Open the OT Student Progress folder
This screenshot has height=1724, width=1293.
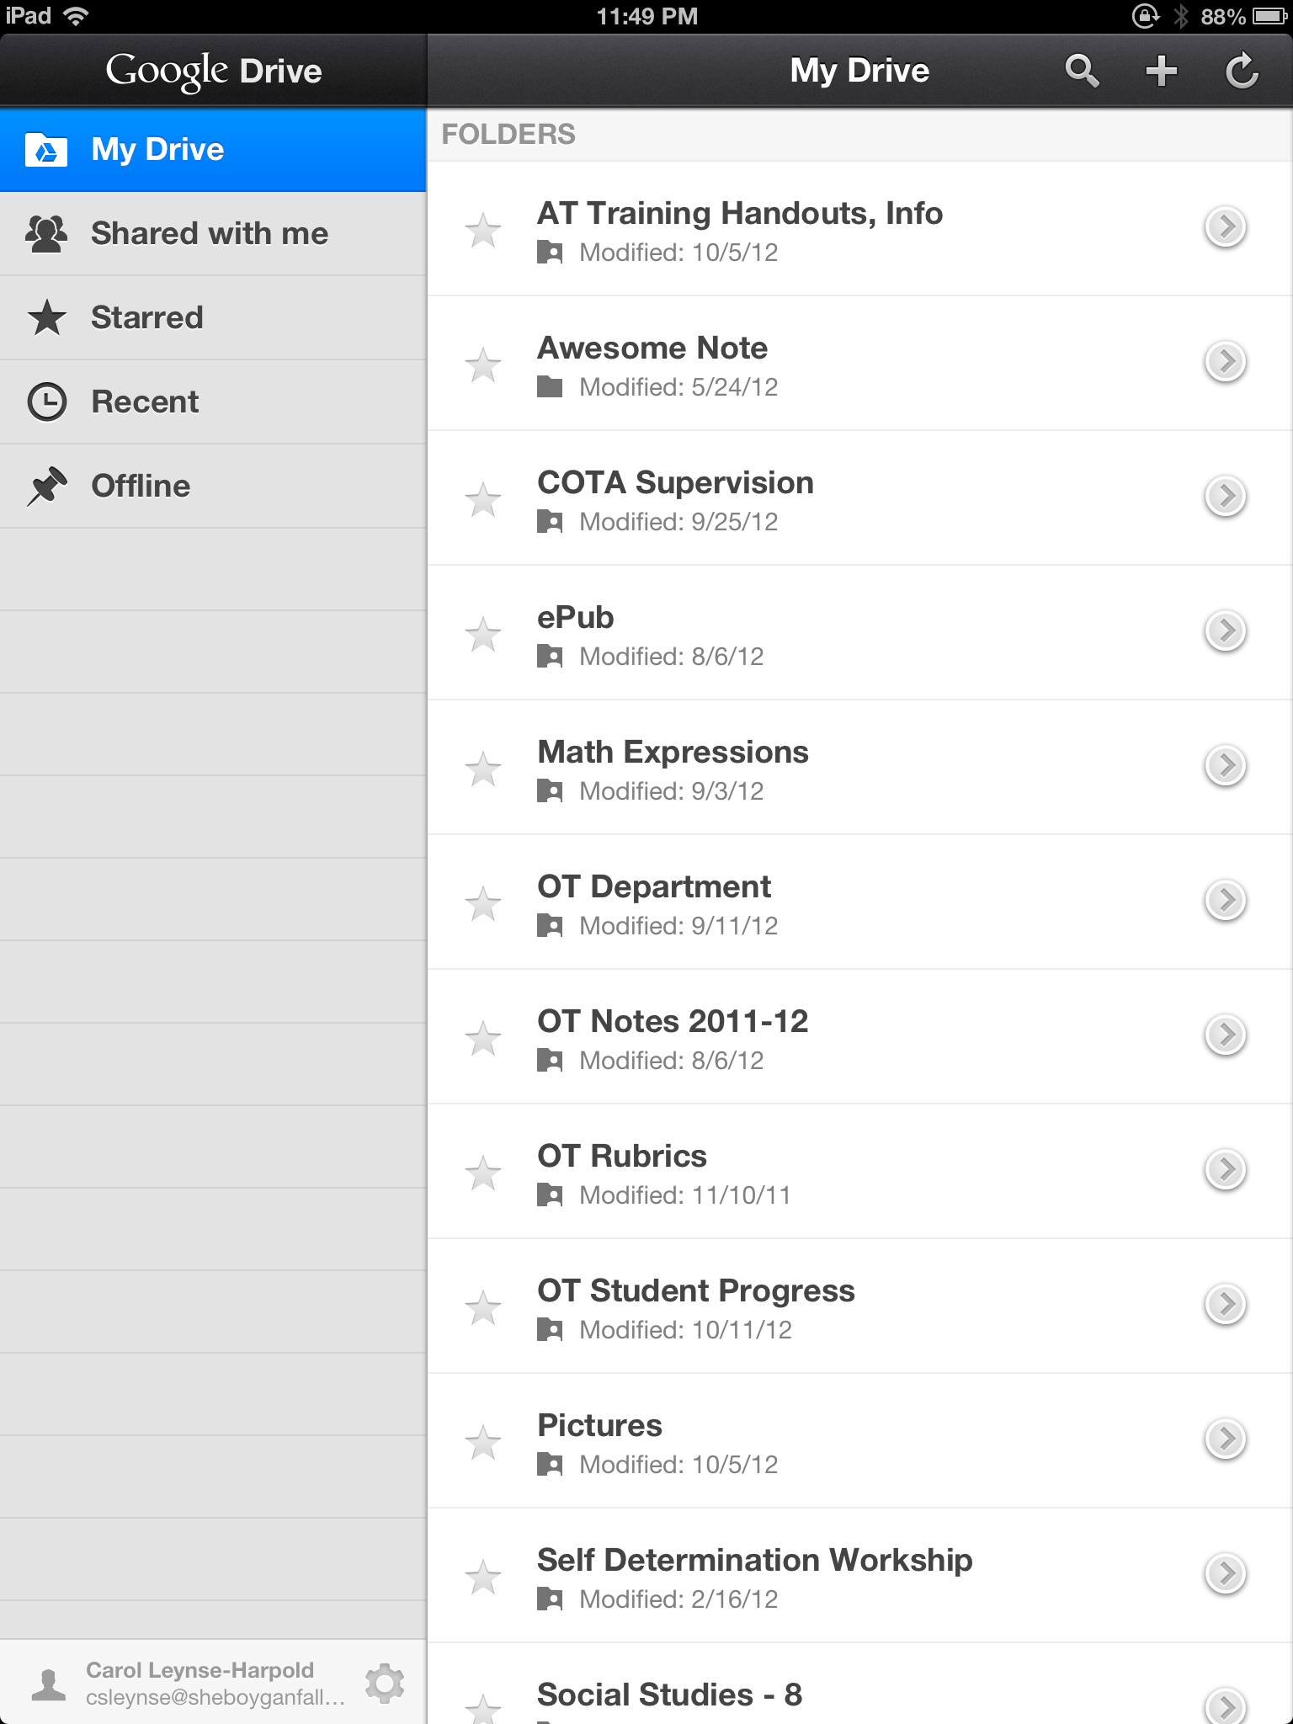coord(695,1291)
